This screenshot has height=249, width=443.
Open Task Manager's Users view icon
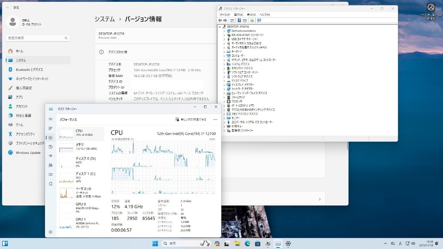point(51,165)
